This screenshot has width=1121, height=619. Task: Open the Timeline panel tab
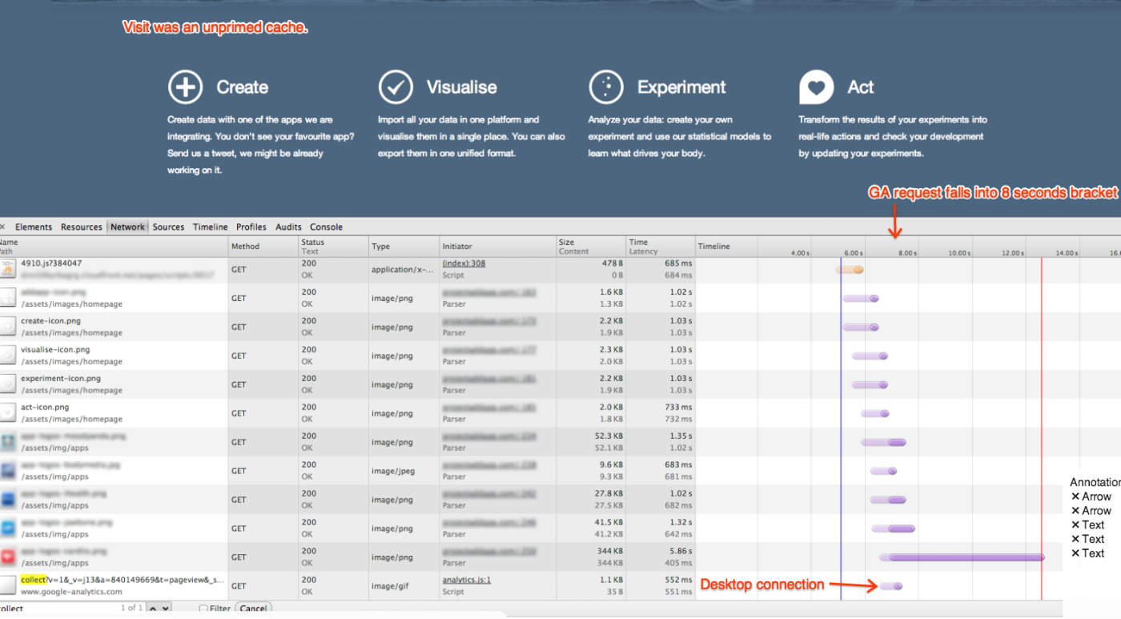coord(211,227)
